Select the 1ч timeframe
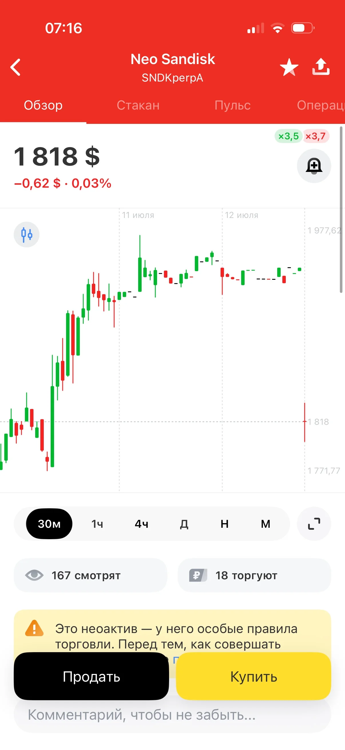The image size is (345, 750). pos(97,524)
